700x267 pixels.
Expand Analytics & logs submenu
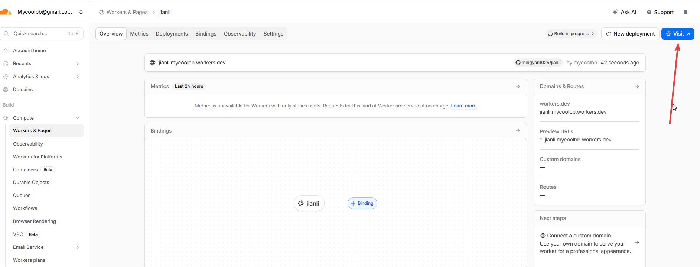tap(78, 77)
